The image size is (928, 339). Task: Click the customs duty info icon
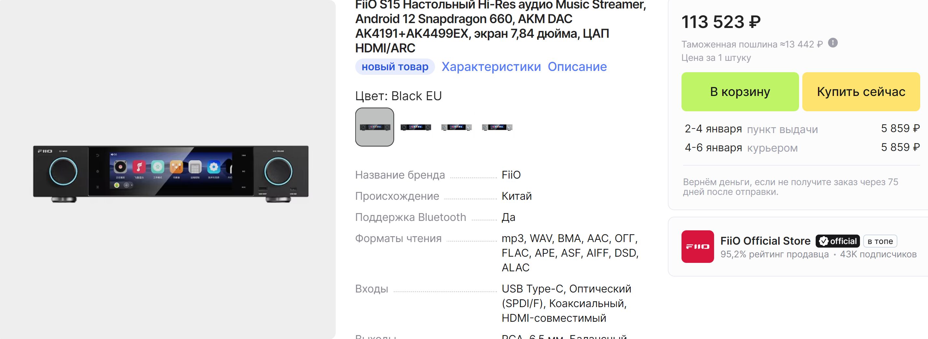[833, 43]
